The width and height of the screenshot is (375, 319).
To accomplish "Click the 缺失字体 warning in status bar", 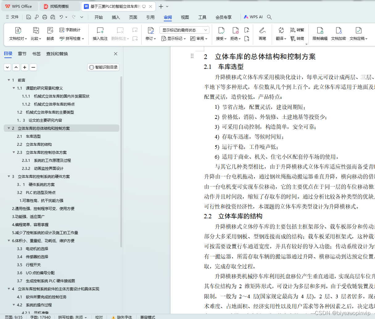I will coord(122,317).
